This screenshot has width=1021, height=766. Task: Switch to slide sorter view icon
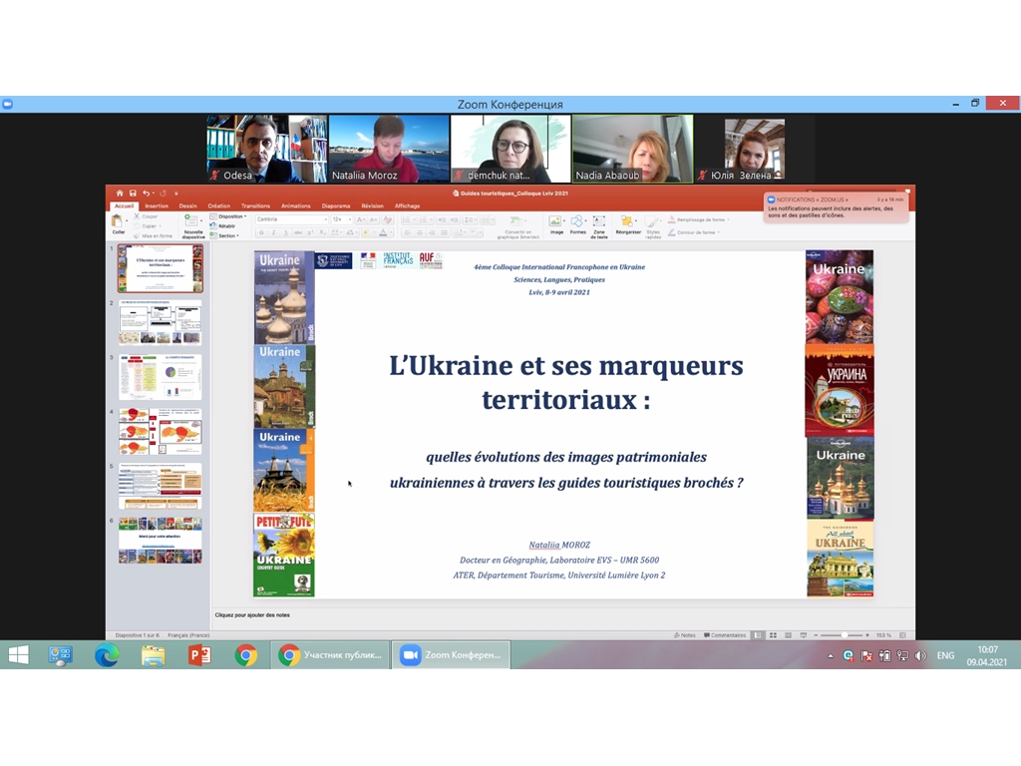pyautogui.click(x=773, y=635)
